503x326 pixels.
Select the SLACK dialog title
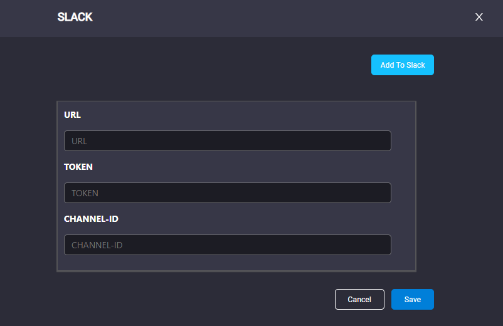pyautogui.click(x=75, y=17)
